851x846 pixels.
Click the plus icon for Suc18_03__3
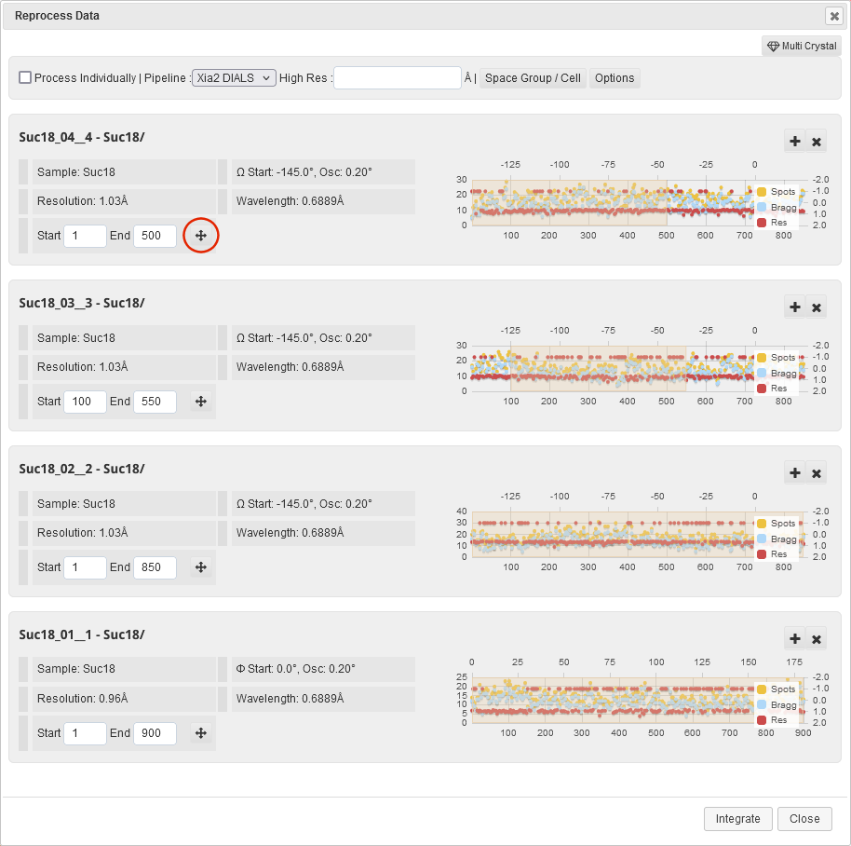(794, 307)
